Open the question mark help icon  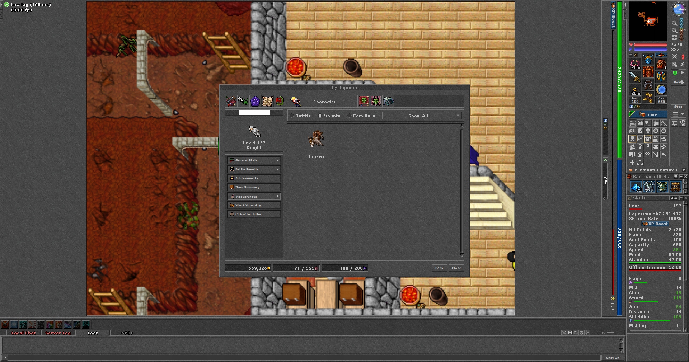[x=640, y=147]
